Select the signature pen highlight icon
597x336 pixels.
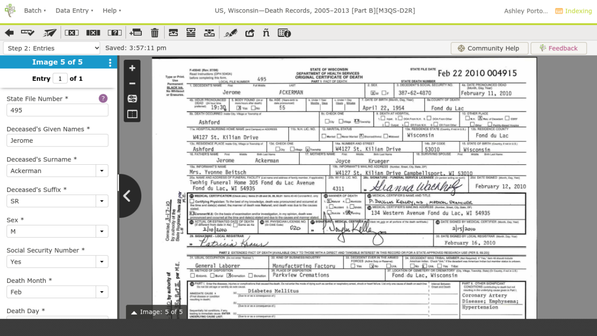coord(231,33)
